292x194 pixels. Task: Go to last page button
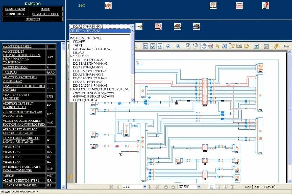(157, 187)
